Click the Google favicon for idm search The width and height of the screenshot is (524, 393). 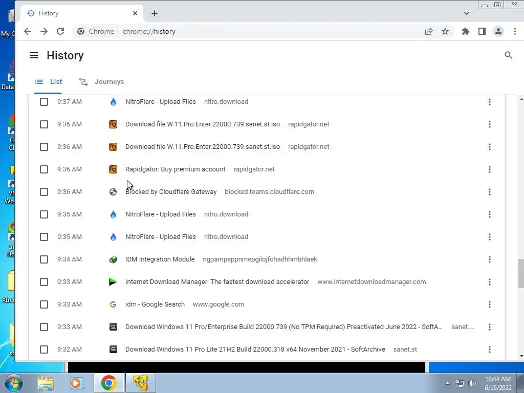(x=113, y=304)
